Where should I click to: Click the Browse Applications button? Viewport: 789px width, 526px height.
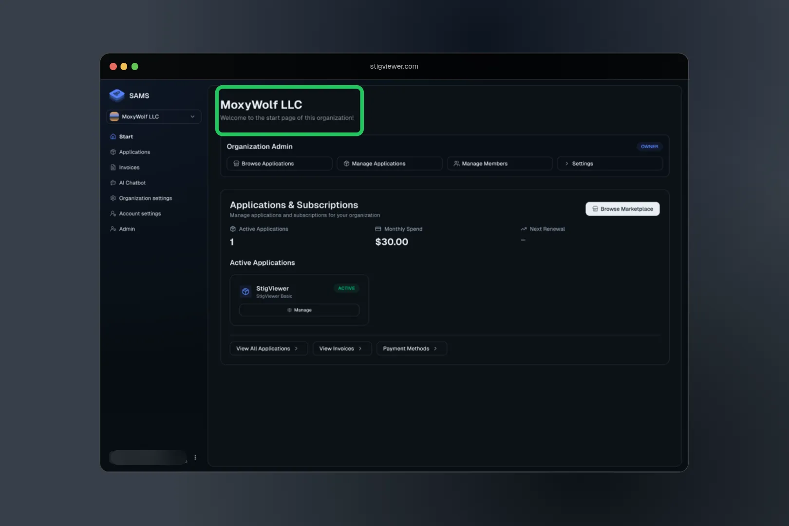[x=279, y=164]
